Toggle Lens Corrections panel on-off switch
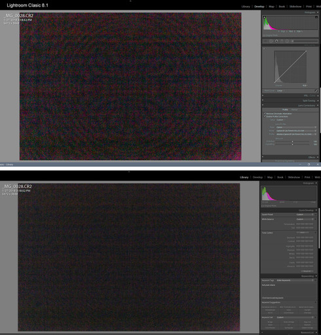 [263, 105]
